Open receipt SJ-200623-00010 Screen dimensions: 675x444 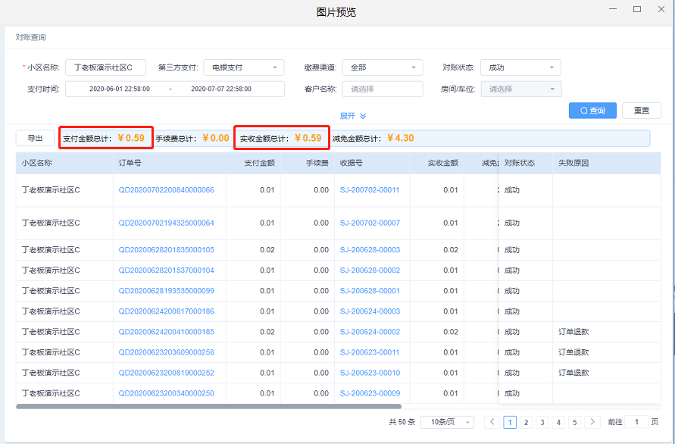coord(370,373)
